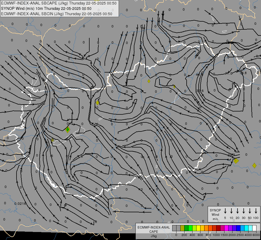Click the olive swatch left of 200
The image size is (261, 240).
pyautogui.click(x=182, y=228)
